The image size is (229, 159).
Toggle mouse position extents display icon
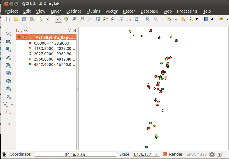[x=4, y=154]
